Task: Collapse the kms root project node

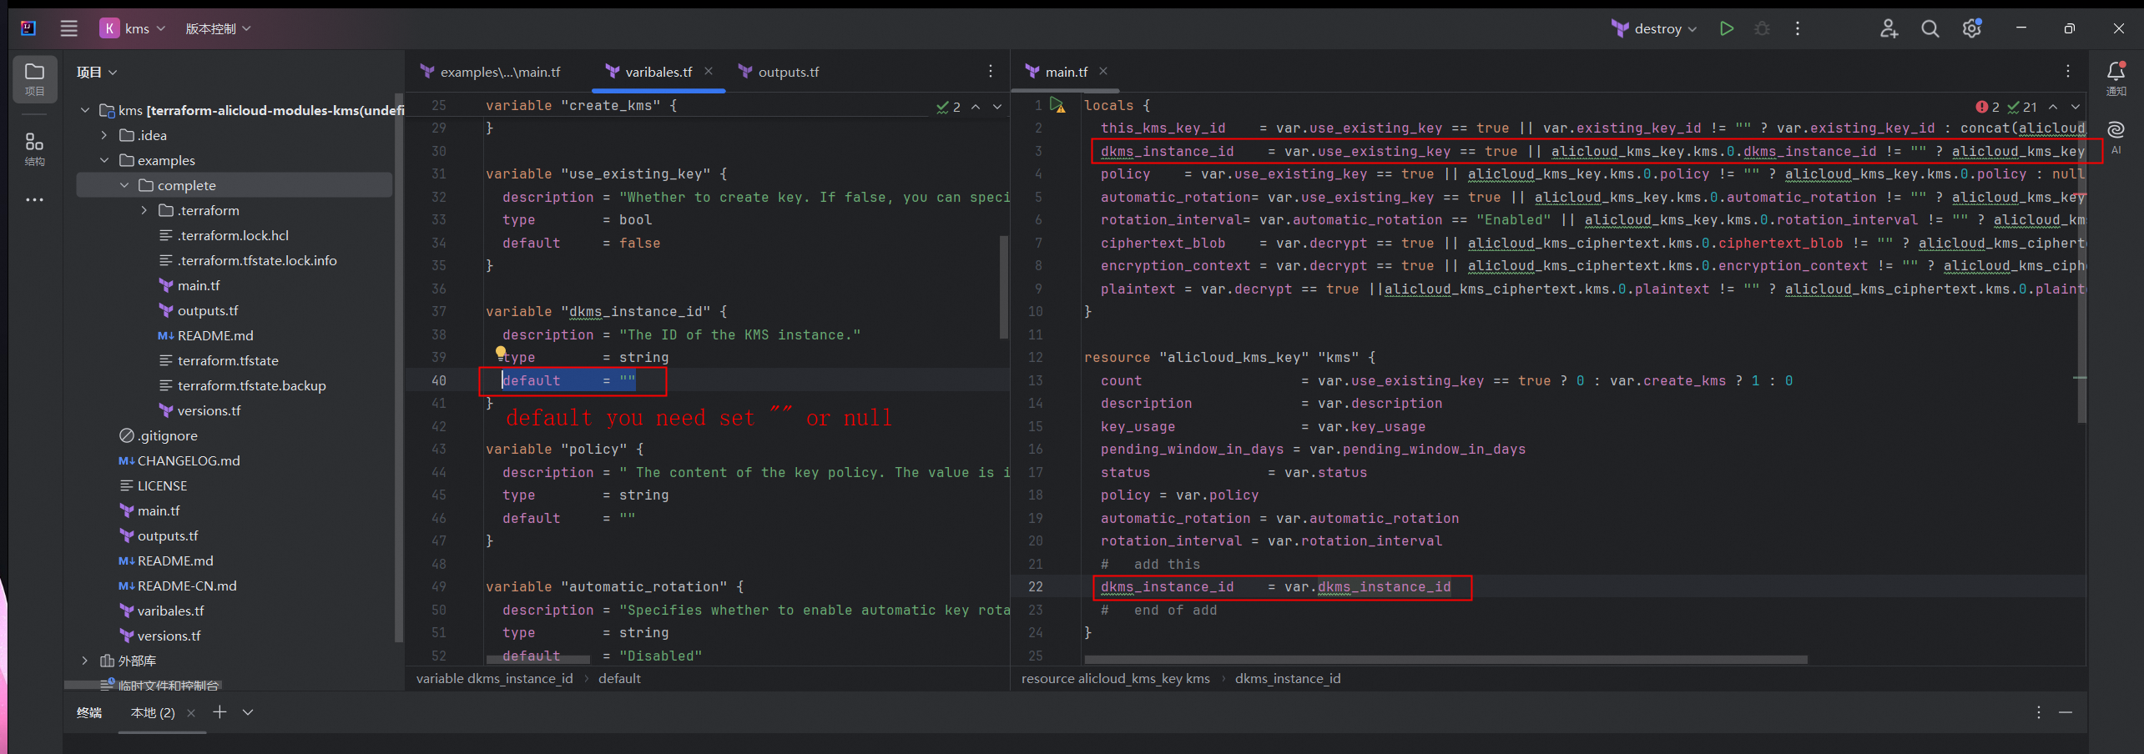Action: [85, 110]
